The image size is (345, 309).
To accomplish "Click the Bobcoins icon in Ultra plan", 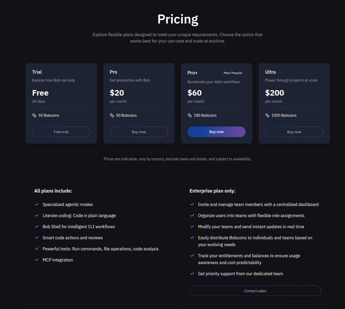I will pyautogui.click(x=267, y=115).
